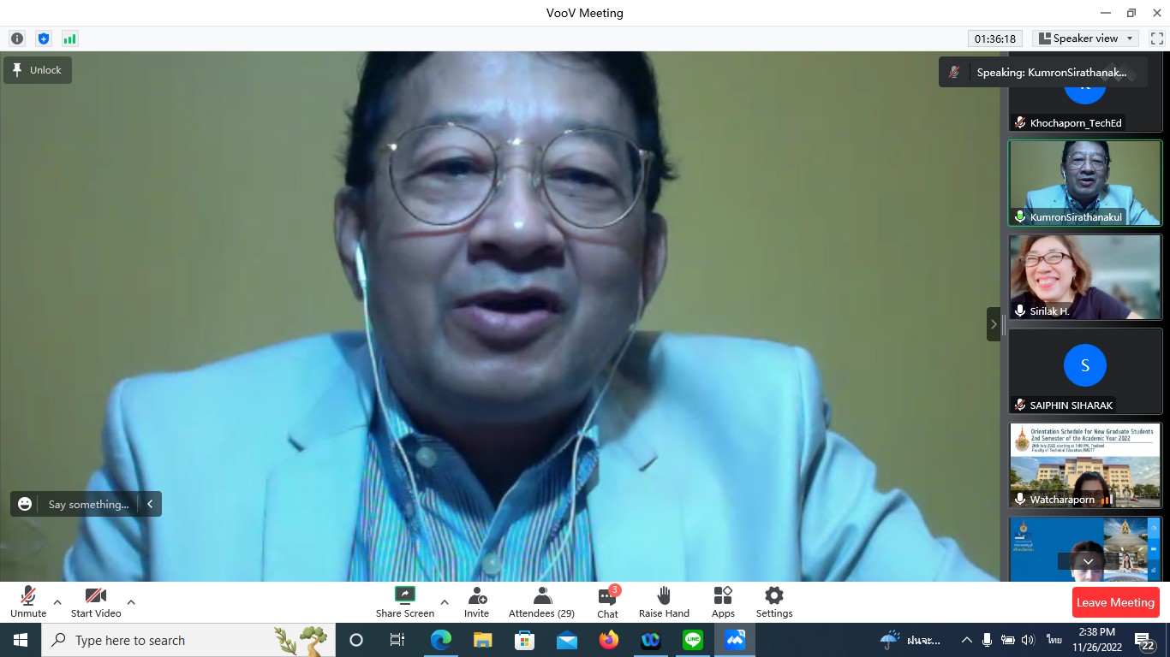Collapse the participant thumbnail sidebar
The height and width of the screenshot is (657, 1170).
tap(994, 324)
